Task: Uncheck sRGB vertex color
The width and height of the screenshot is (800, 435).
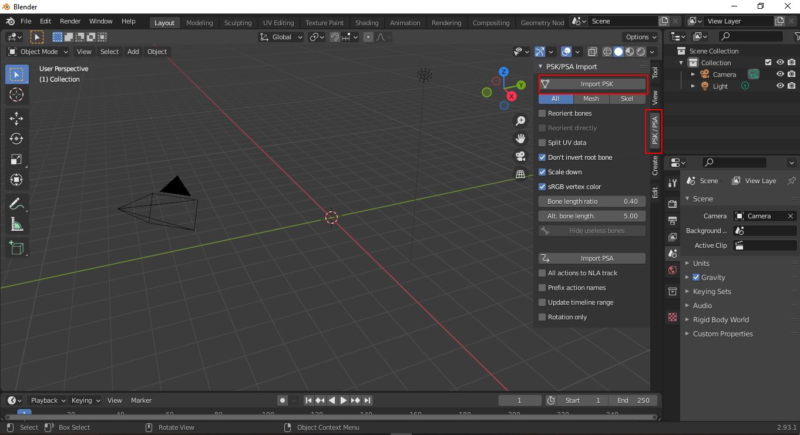Action: coord(542,187)
